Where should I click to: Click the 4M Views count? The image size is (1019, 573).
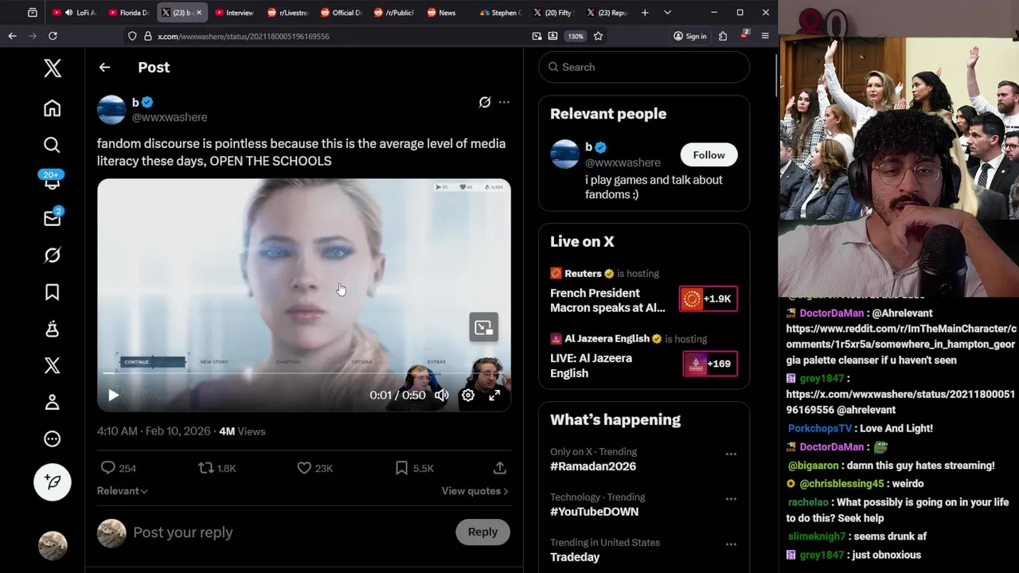pos(242,431)
